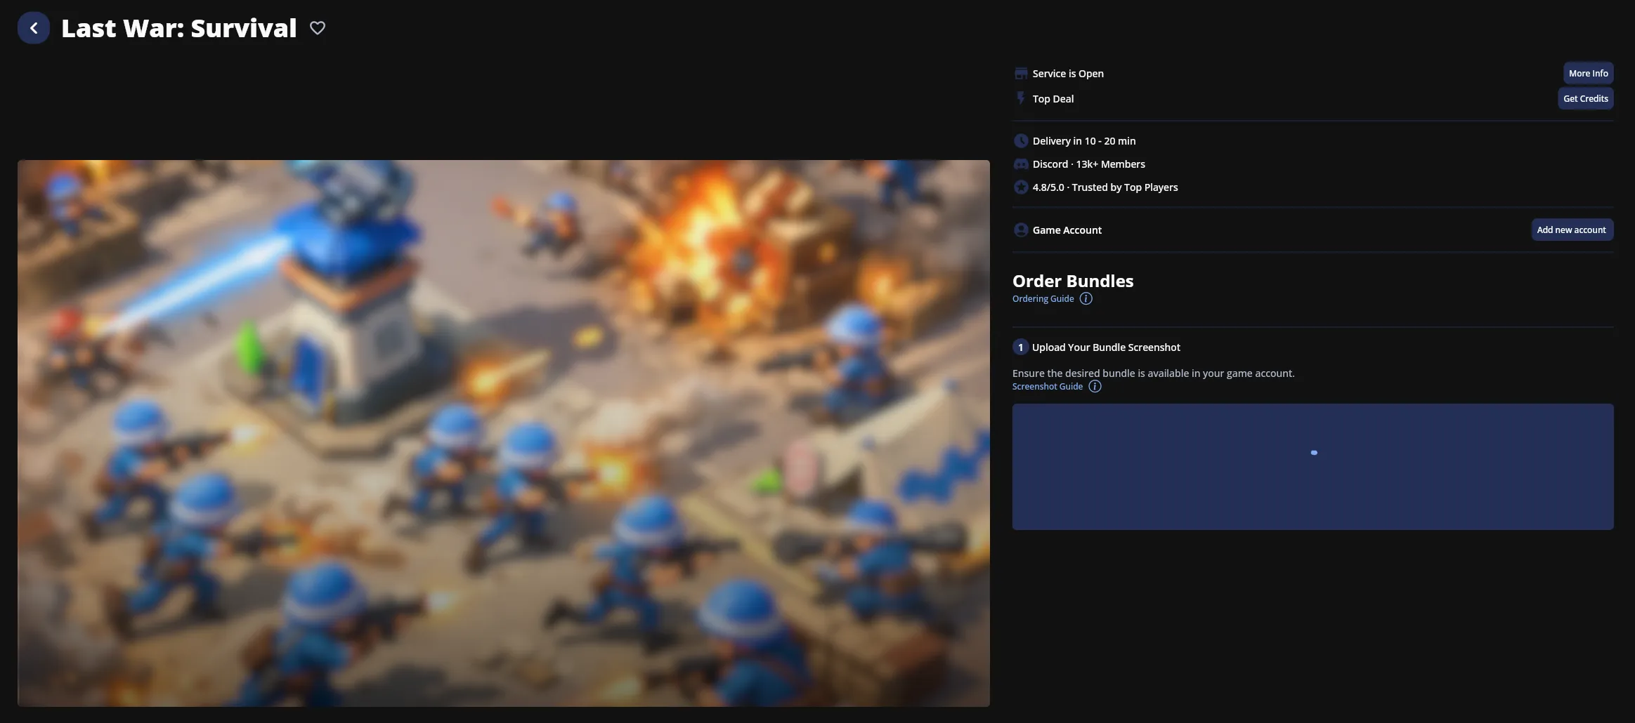The height and width of the screenshot is (723, 1635).
Task: Click the clock icon next to Delivery time
Action: [x=1021, y=141]
